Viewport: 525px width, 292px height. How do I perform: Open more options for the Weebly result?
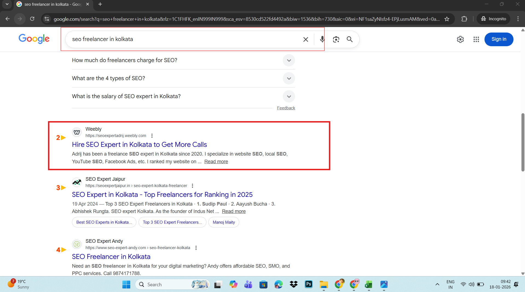pyautogui.click(x=152, y=136)
